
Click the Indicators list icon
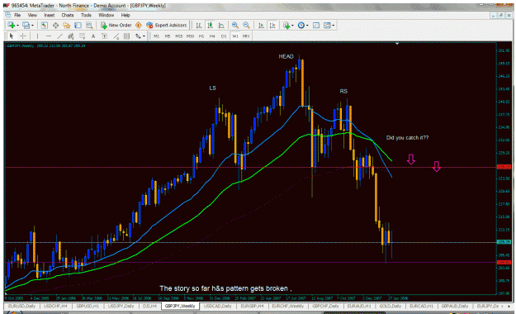286,25
